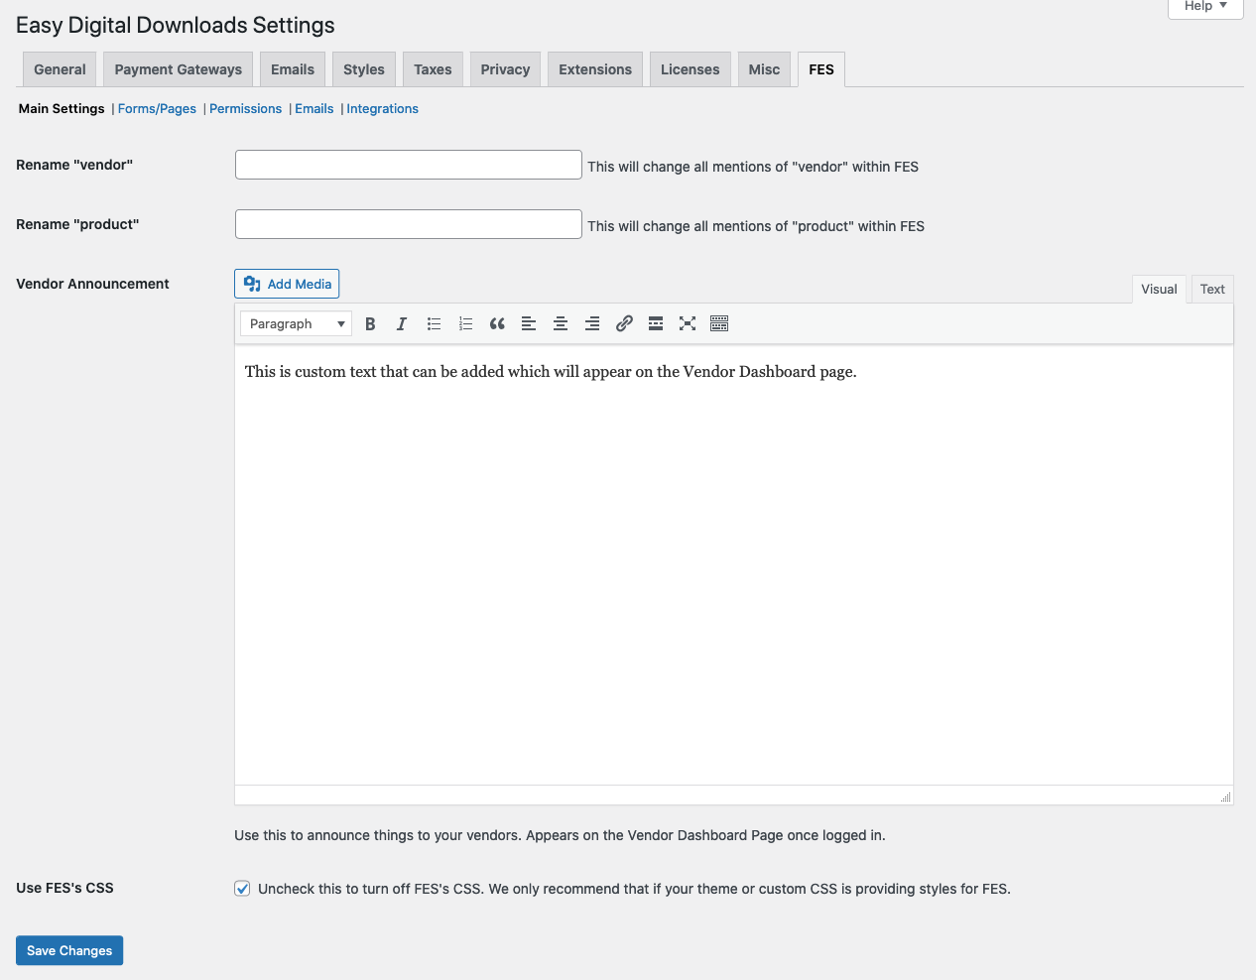Switch to the Payment Gateways tab
Viewport: 1256px width, 980px height.
coord(179,69)
